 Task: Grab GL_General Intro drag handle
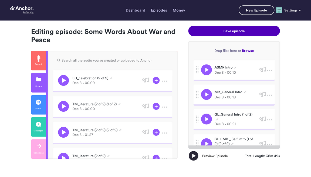pos(197,119)
